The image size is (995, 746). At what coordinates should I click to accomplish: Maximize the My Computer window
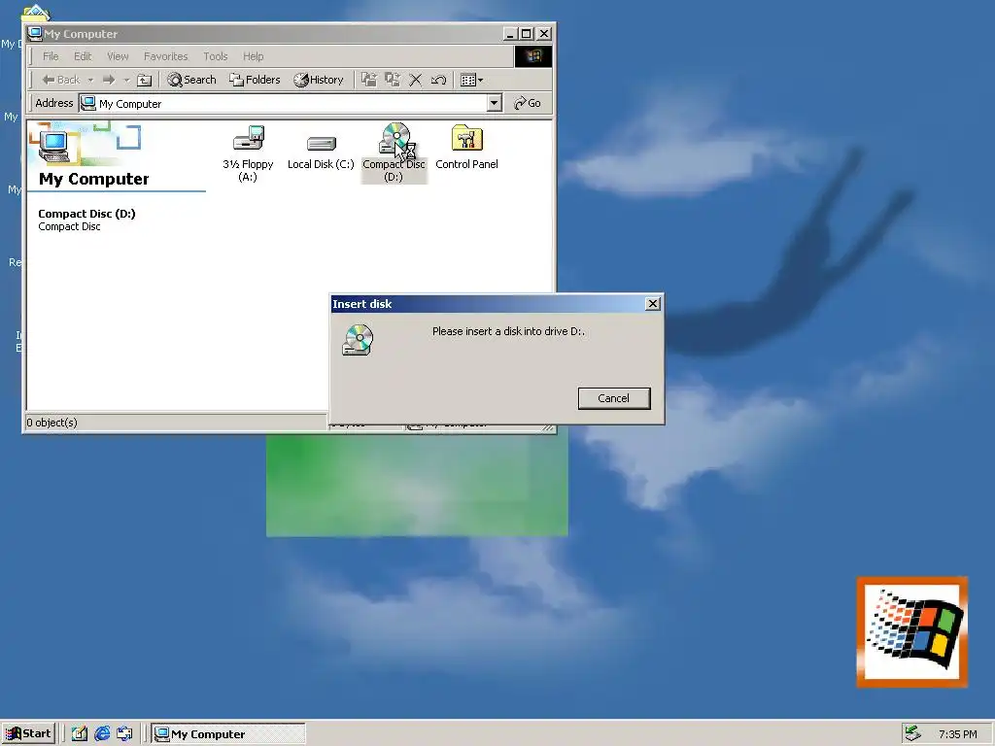click(x=526, y=34)
